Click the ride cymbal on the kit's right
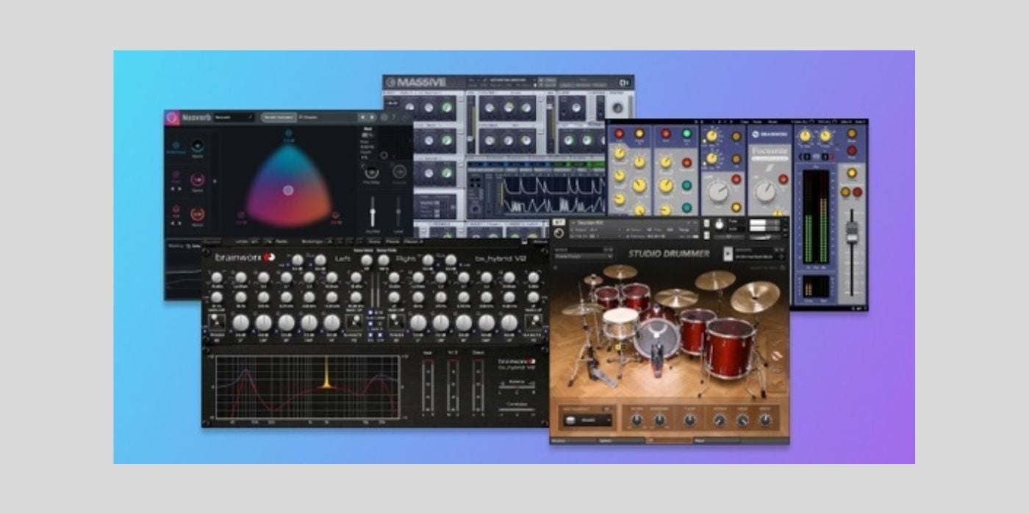 (x=754, y=297)
